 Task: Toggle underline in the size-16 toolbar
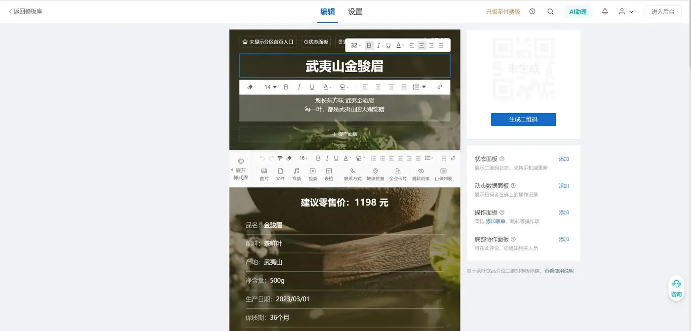336,158
